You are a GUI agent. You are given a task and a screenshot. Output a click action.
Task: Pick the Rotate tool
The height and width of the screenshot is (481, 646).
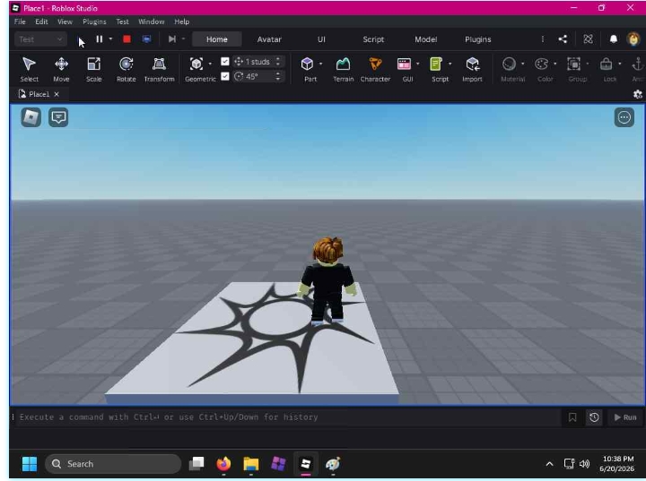(127, 69)
